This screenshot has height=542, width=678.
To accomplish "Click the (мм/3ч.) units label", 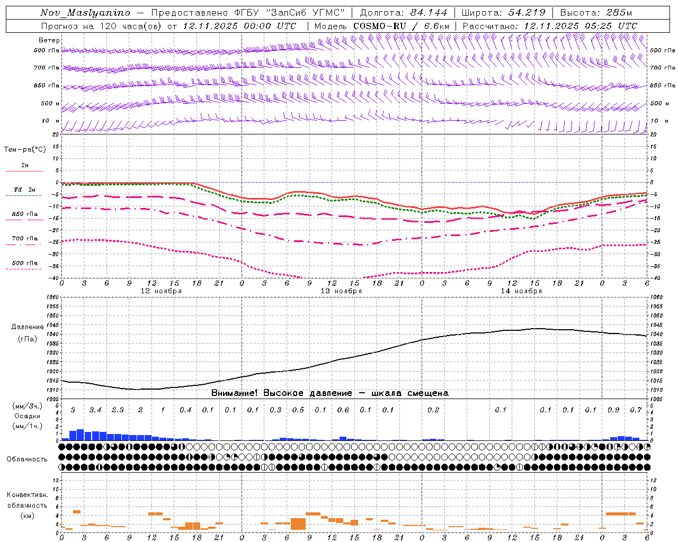I will tap(27, 406).
